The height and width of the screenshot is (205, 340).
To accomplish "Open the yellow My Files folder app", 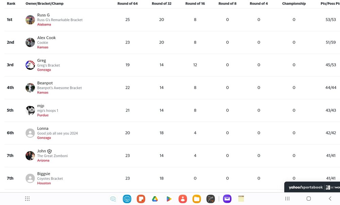I will pos(197,199).
